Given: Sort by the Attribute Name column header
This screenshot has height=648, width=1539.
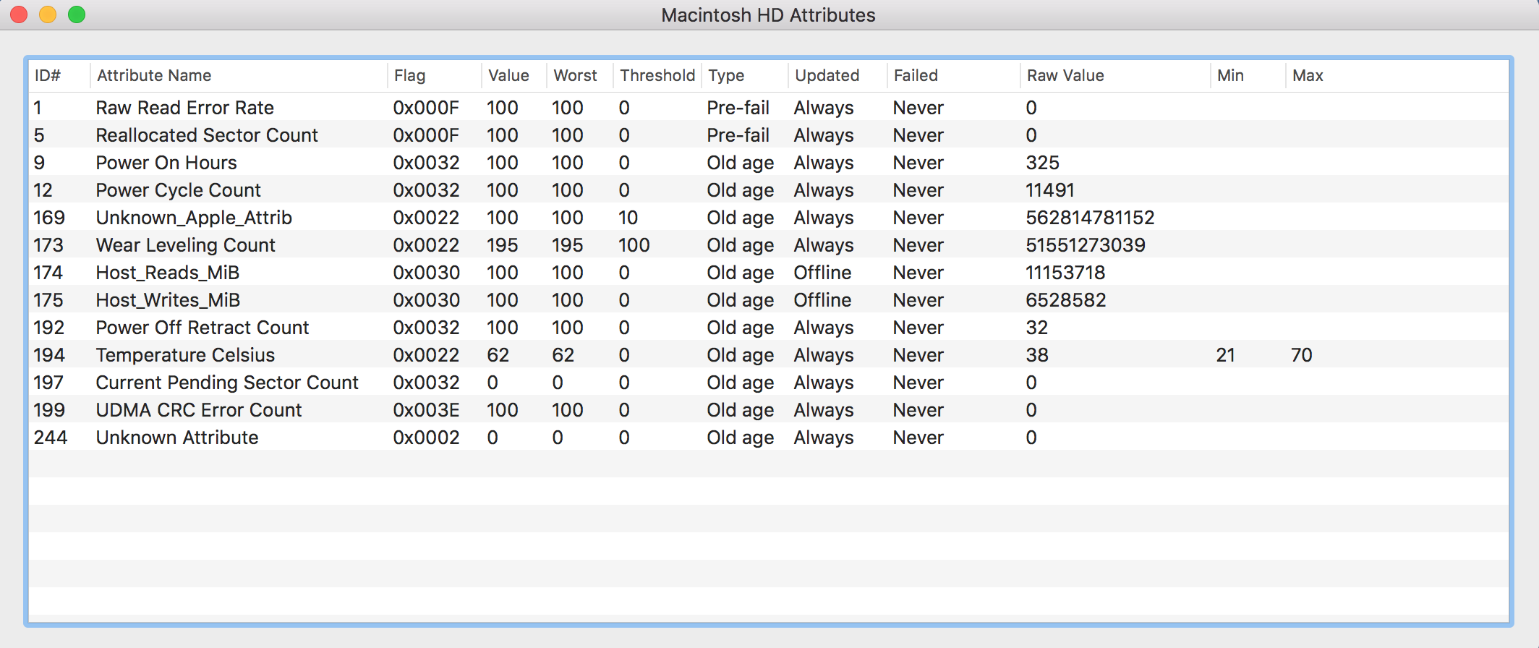Looking at the screenshot, I should click(x=239, y=75).
